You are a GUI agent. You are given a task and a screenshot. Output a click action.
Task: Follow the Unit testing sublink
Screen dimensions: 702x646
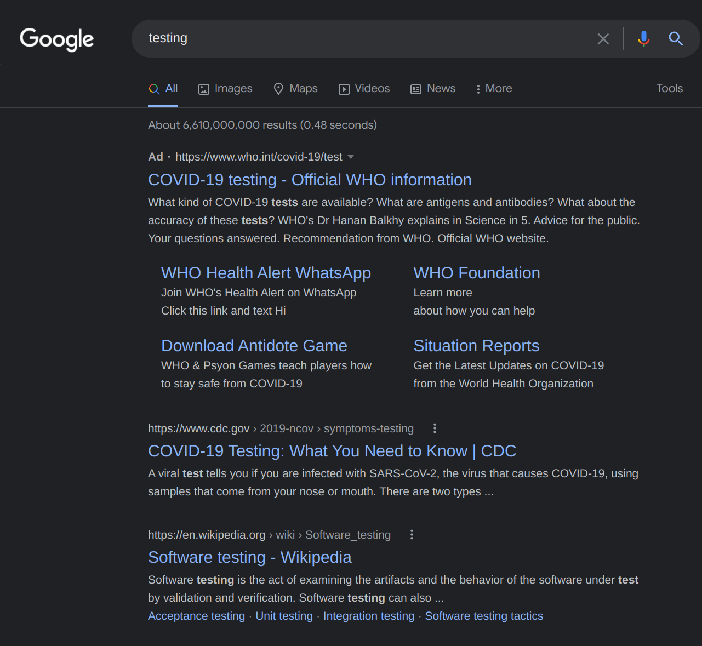point(284,616)
